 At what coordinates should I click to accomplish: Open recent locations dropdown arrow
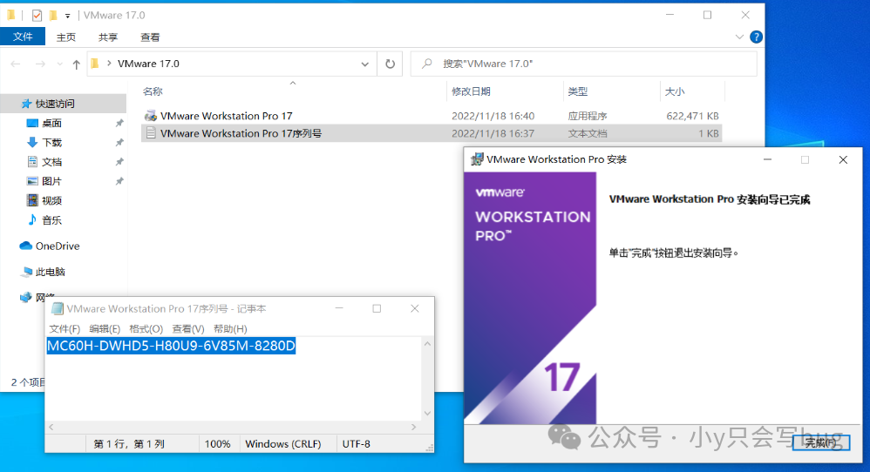pyautogui.click(x=59, y=64)
